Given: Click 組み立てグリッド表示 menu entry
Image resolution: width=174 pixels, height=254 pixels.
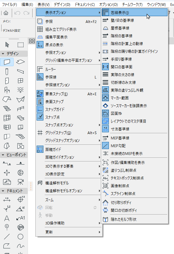Looking at the screenshot, I should click(x=69, y=29).
